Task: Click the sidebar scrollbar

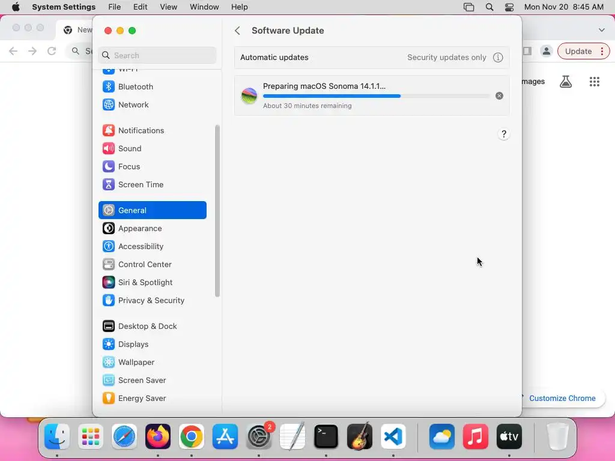Action: (x=217, y=211)
